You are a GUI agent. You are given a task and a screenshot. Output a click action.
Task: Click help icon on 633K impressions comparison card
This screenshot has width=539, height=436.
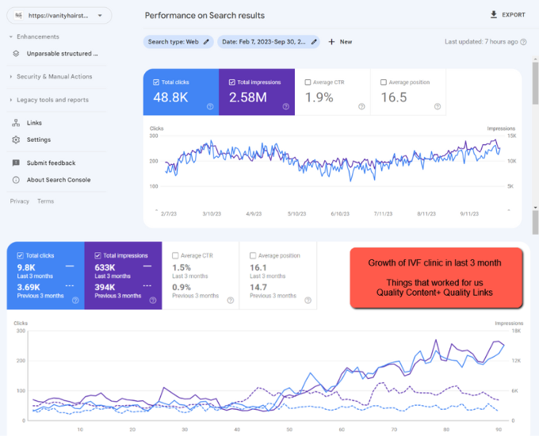pos(153,300)
